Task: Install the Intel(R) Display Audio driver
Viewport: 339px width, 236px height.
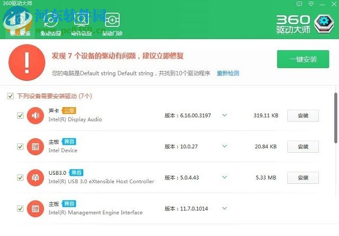Action: click(x=303, y=116)
